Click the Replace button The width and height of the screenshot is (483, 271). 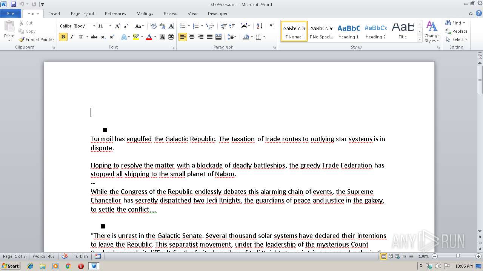(457, 31)
